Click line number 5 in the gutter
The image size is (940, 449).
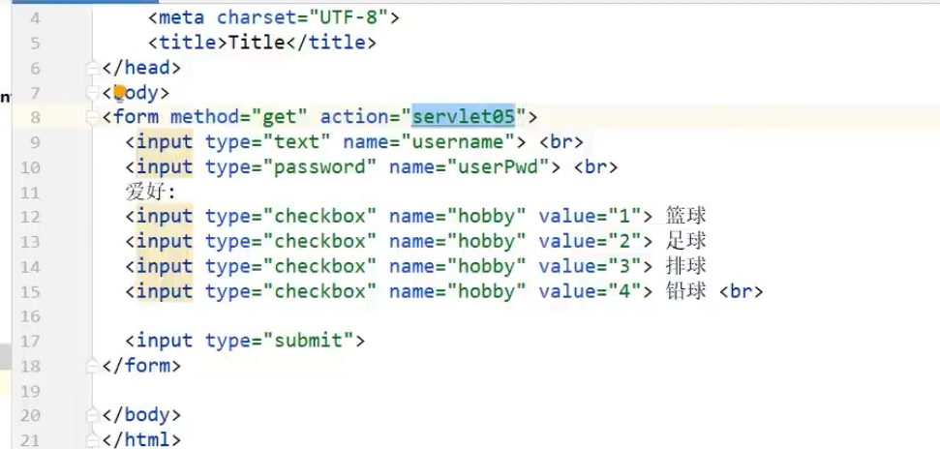coord(35,44)
